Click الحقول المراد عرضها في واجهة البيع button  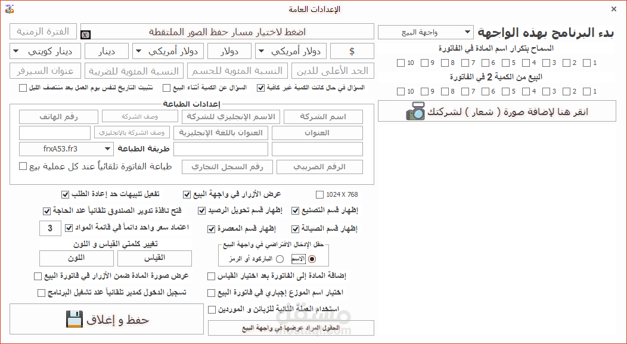click(291, 328)
